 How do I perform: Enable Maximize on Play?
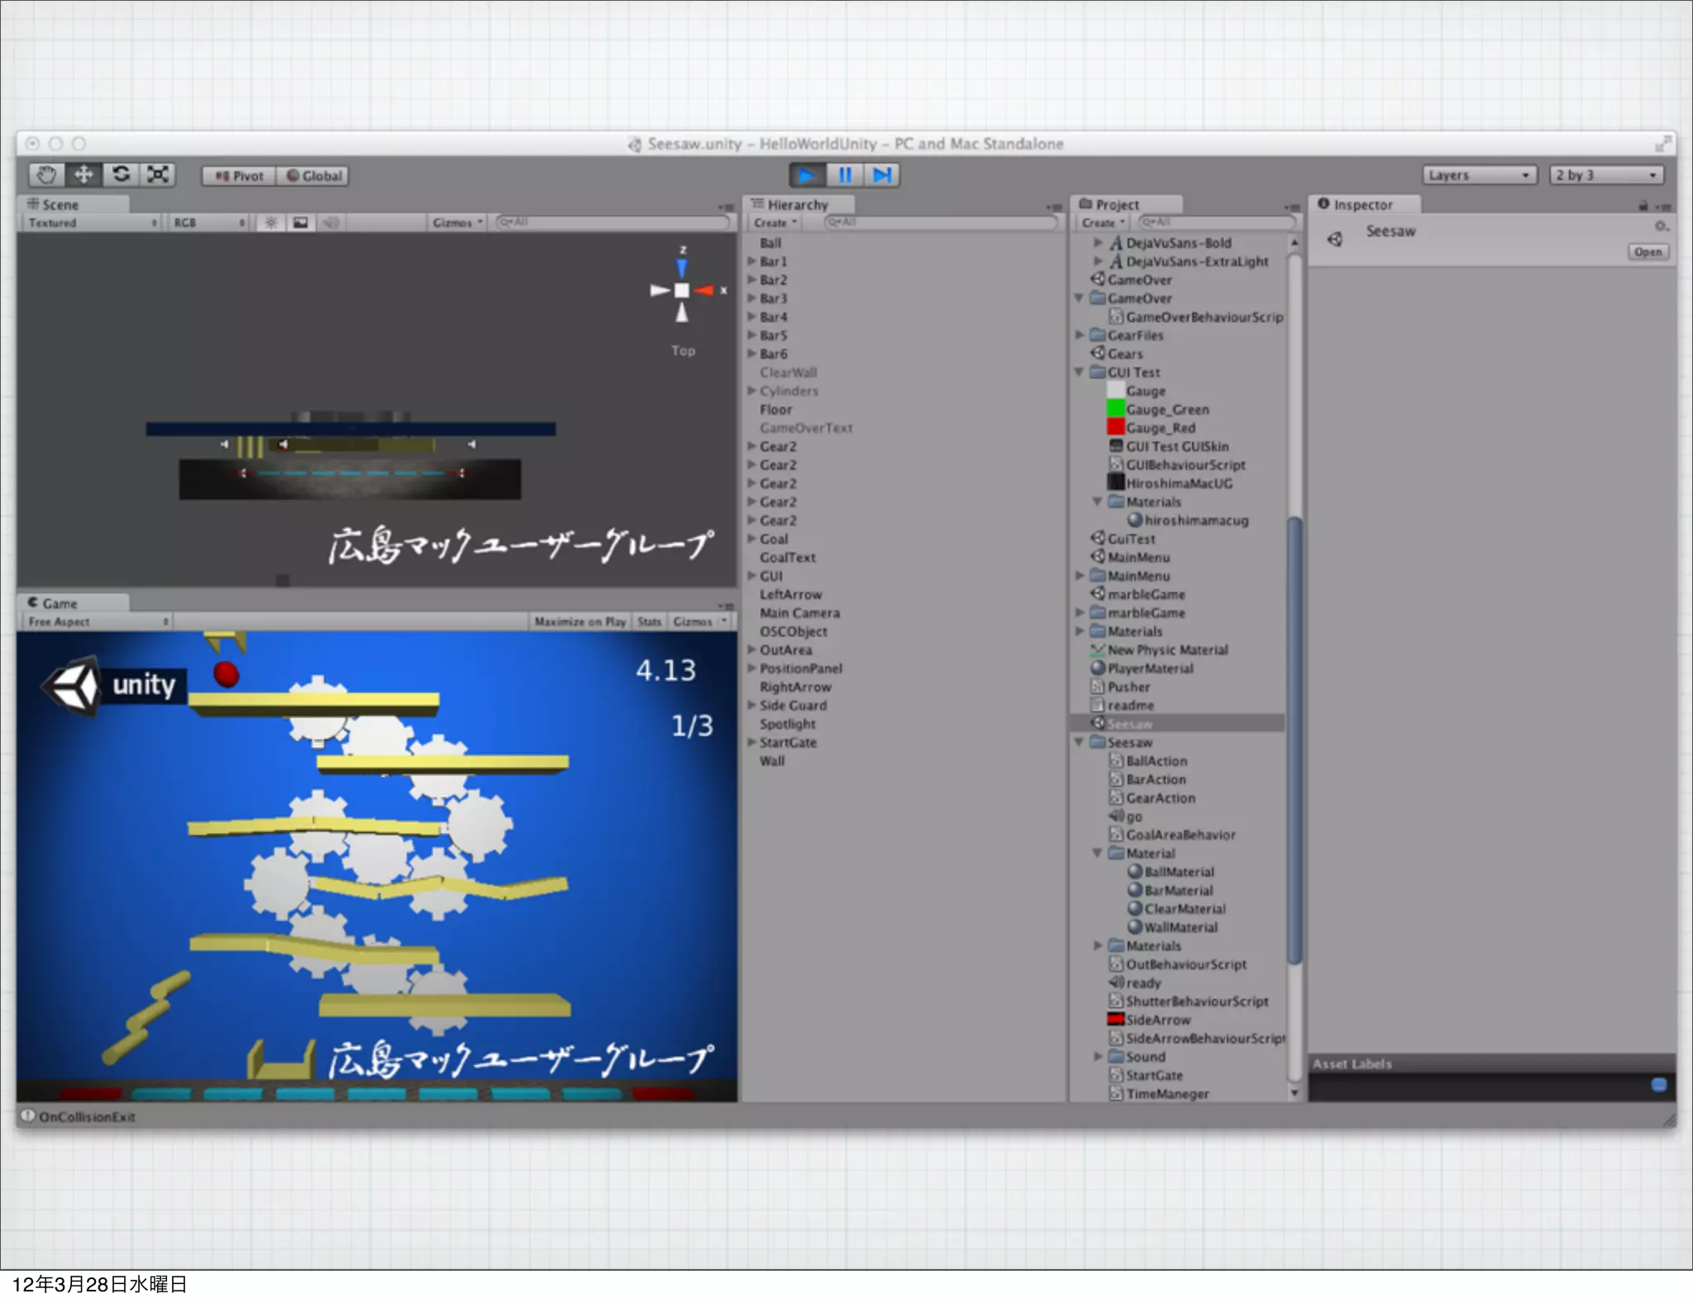point(579,622)
